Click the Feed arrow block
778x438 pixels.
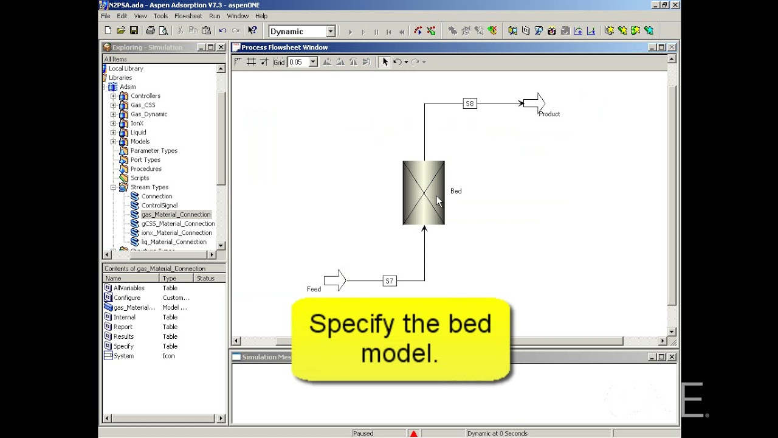335,280
